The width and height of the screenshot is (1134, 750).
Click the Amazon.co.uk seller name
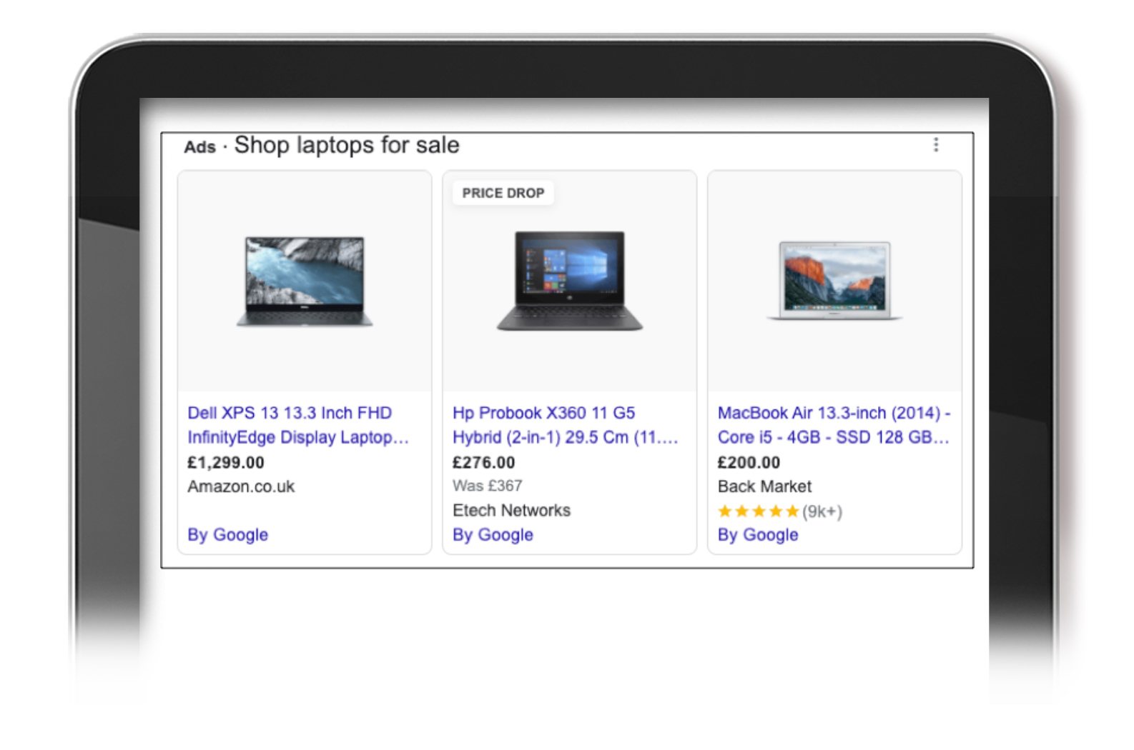tap(241, 486)
